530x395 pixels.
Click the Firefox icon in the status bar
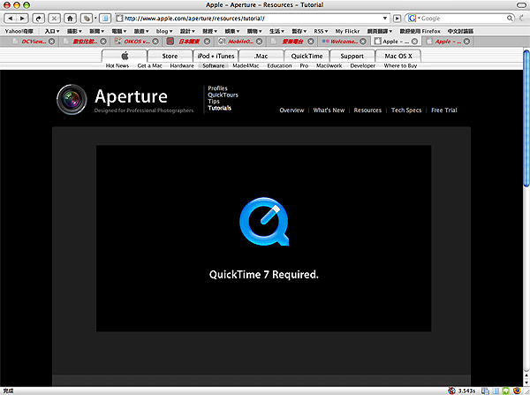click(517, 391)
